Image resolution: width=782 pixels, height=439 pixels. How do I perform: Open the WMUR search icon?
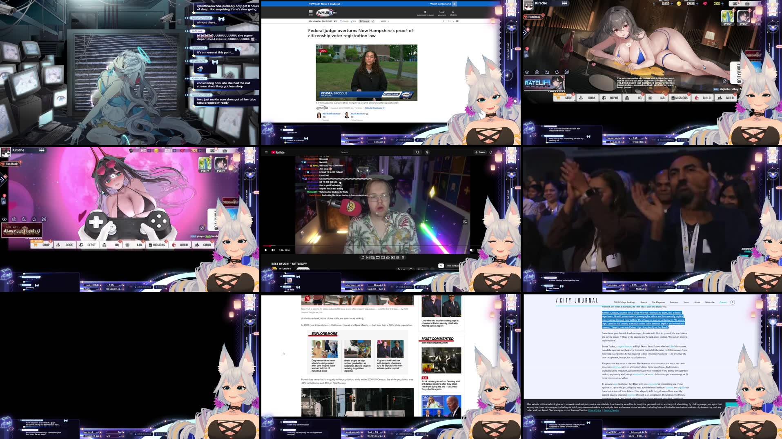[453, 13]
